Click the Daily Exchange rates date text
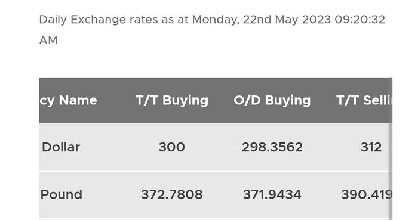Screen dimensions: 418x220 coord(212,20)
